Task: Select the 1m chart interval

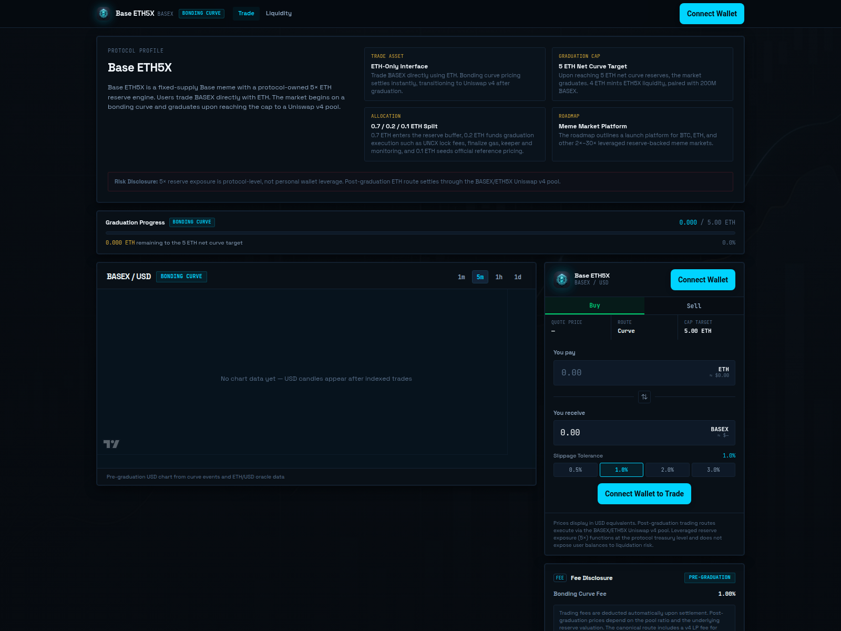Action: click(x=461, y=277)
